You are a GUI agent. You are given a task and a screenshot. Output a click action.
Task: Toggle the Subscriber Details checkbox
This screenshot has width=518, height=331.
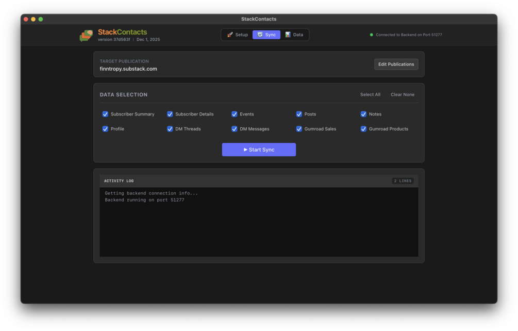coord(170,114)
